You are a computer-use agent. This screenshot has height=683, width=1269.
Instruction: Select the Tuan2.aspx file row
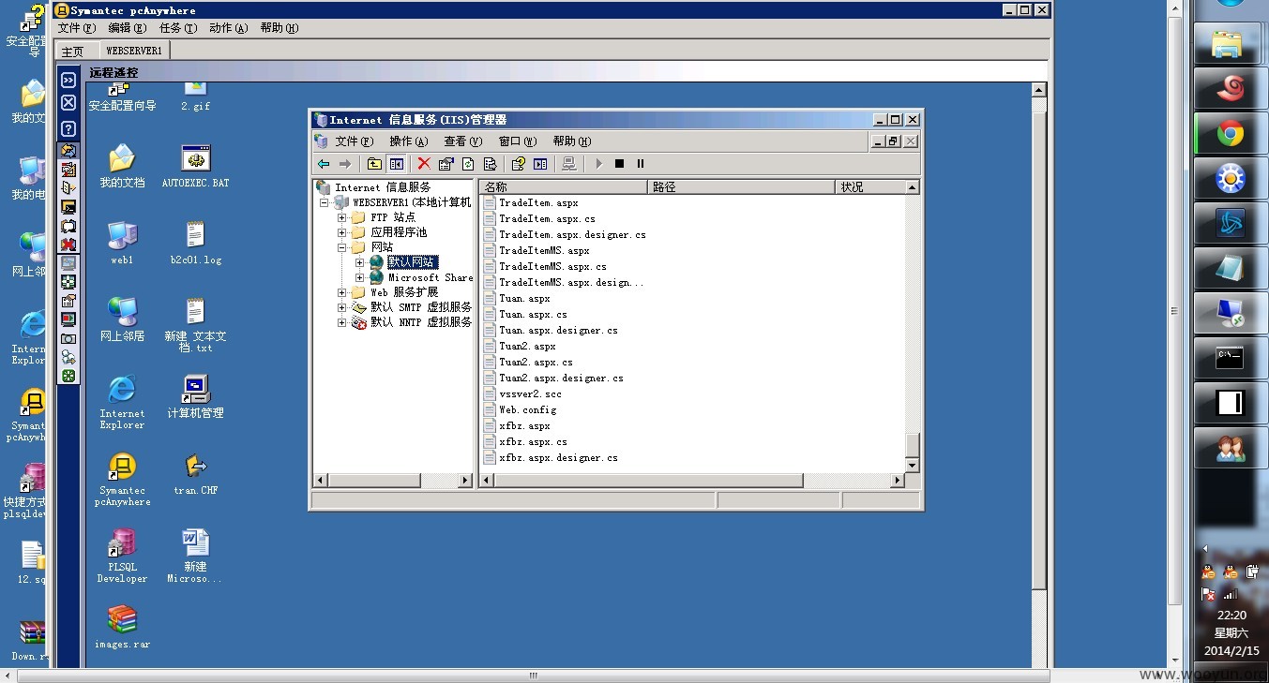coord(527,347)
